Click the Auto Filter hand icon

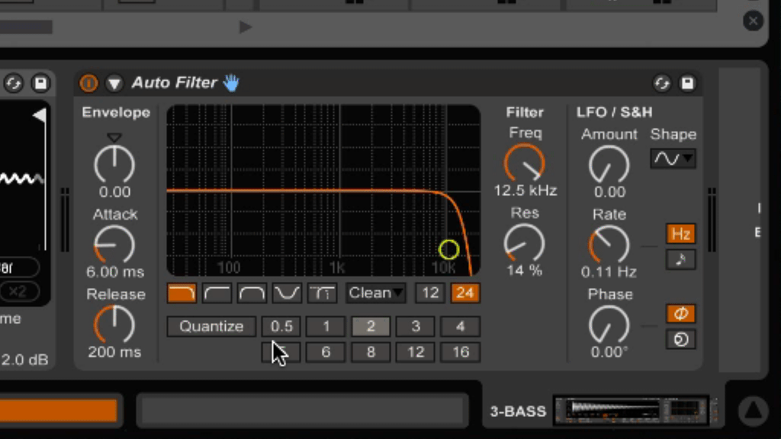(231, 82)
